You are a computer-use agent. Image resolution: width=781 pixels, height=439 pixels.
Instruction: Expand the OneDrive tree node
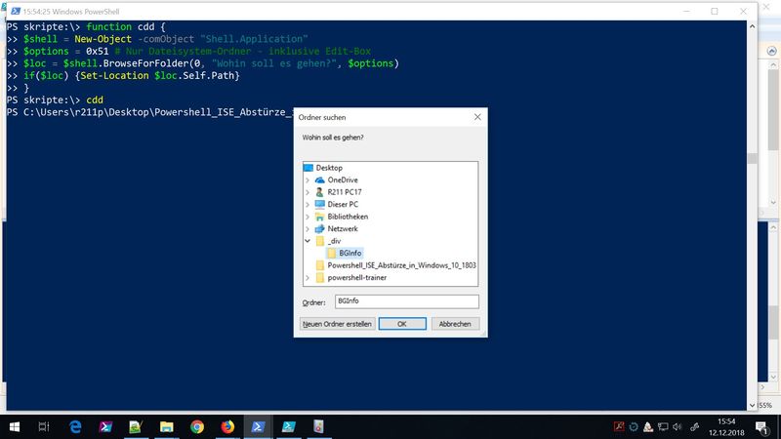pos(308,180)
